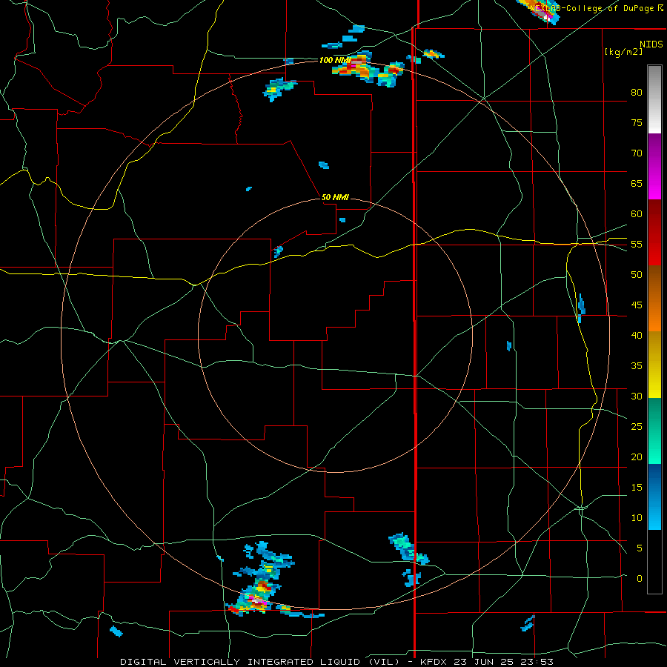Click the "KFDX" radar site identifier
667x667 pixels.
(x=434, y=662)
